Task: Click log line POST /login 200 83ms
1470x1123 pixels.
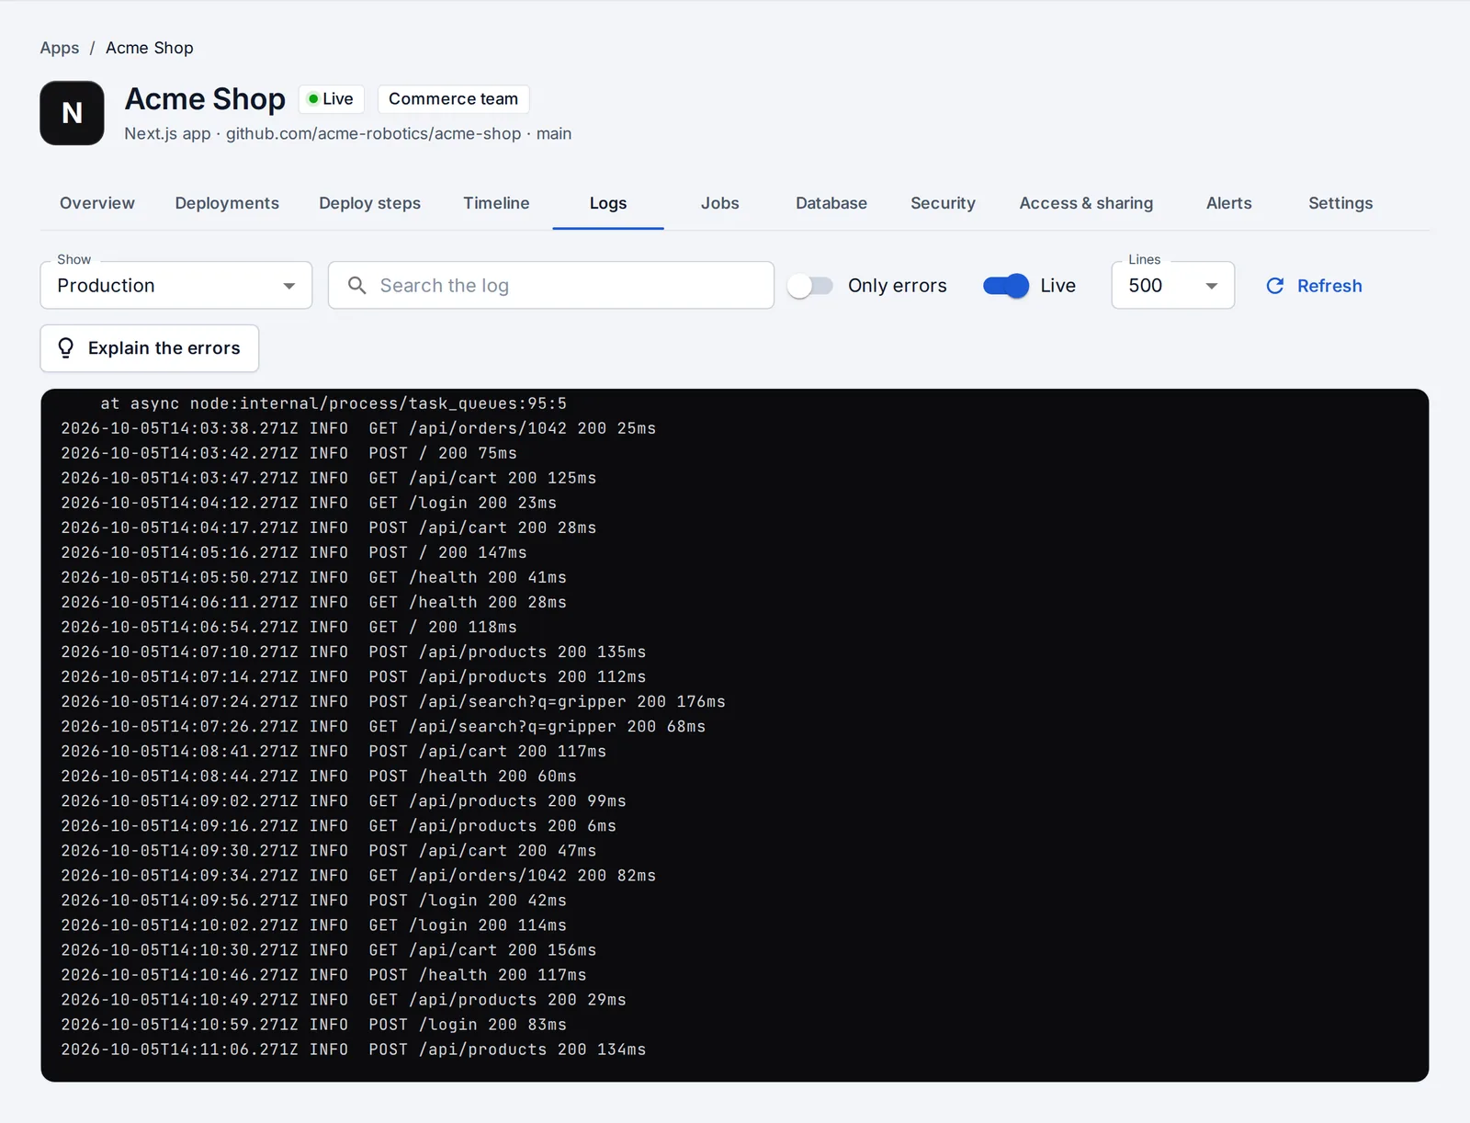Action: (314, 1024)
